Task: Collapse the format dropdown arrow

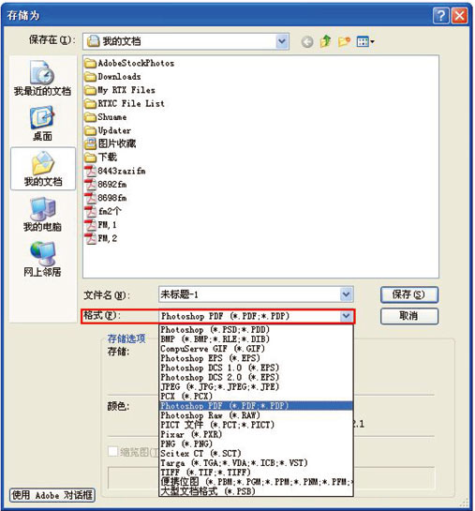Action: click(346, 316)
